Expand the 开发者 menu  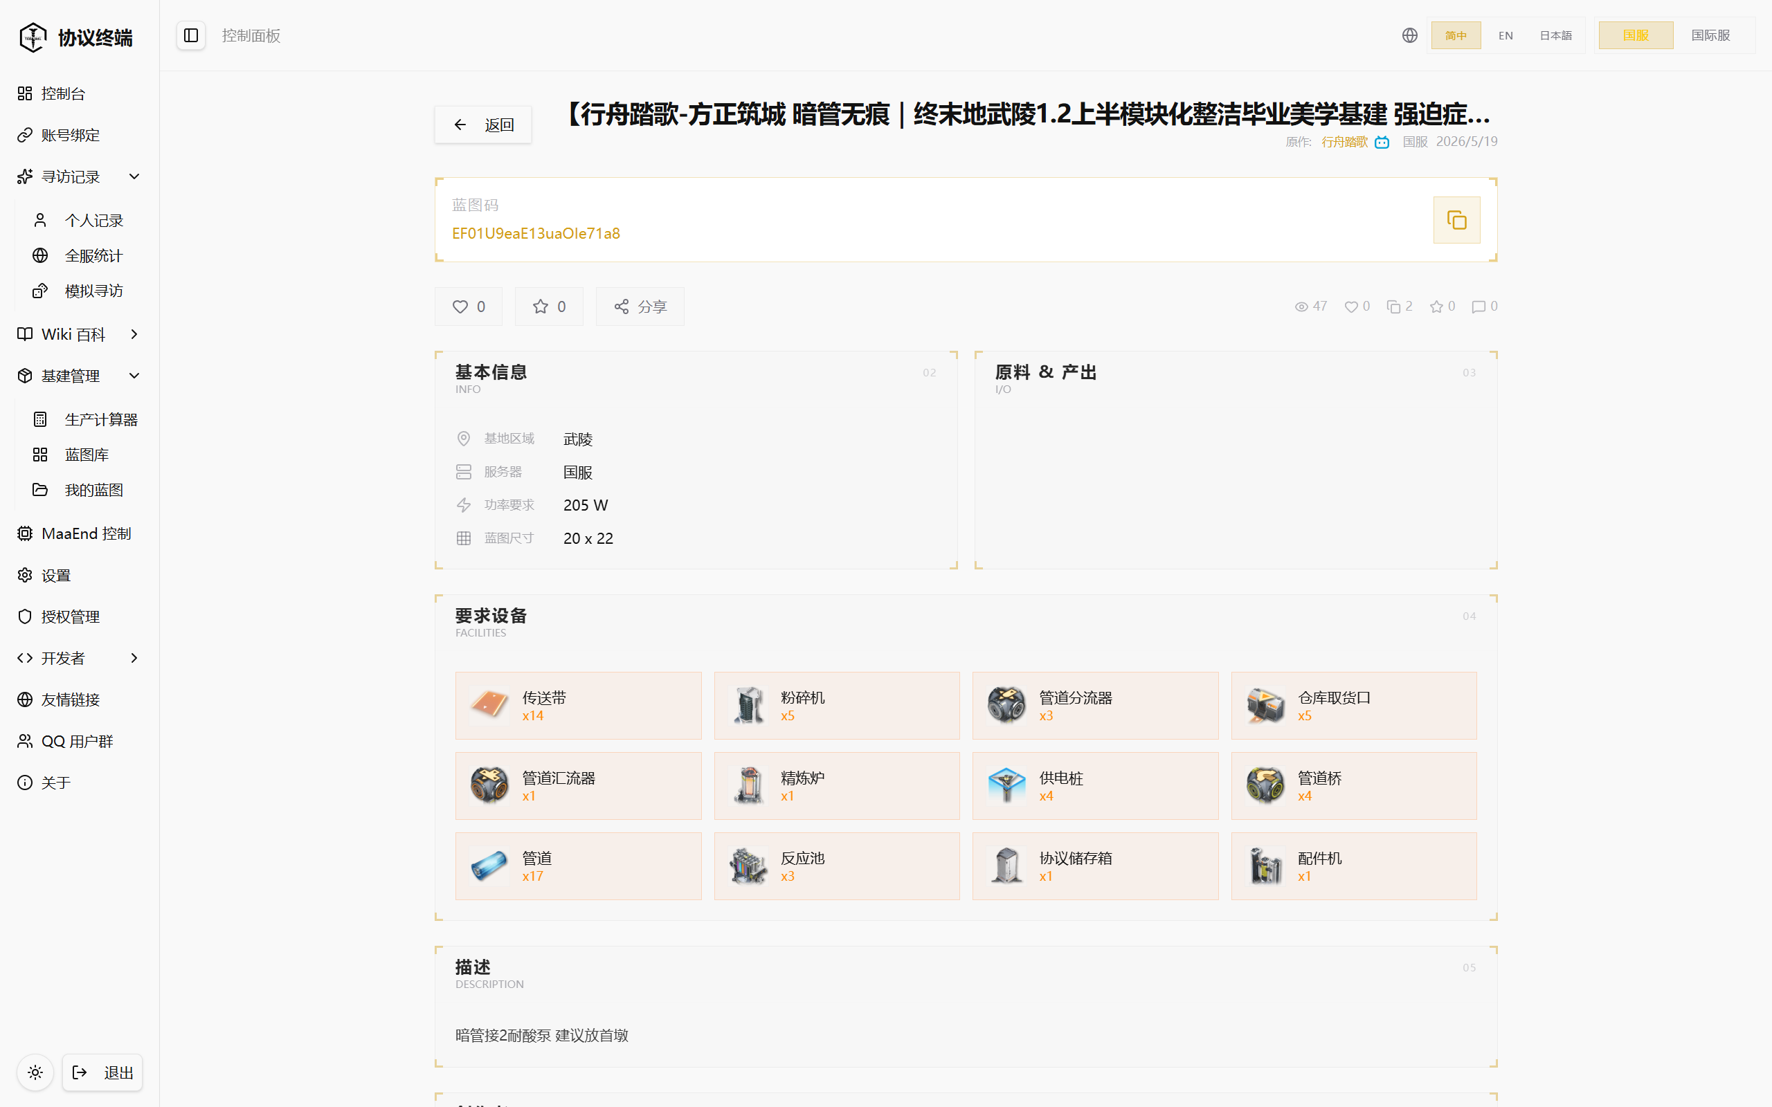tap(79, 657)
